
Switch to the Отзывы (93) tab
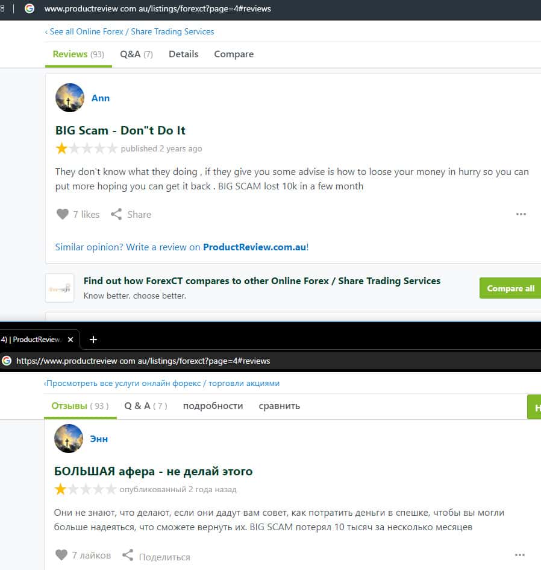[80, 406]
